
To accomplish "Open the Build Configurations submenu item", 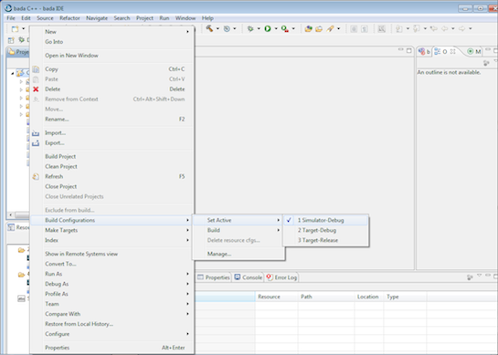I will tap(112, 220).
